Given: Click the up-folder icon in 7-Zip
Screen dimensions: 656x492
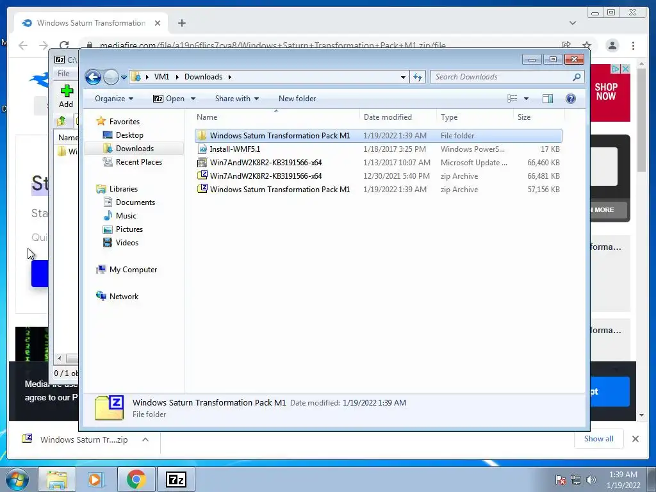Looking at the screenshot, I should (x=61, y=121).
